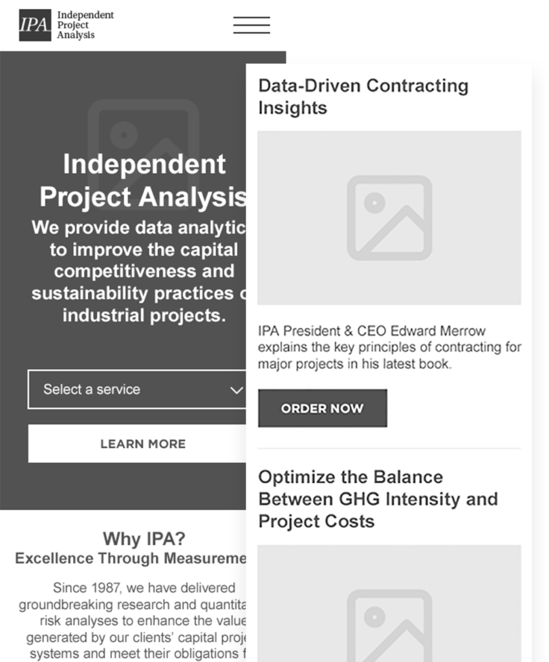Click the LEARN MORE button
The image size is (549, 662).
coord(137,443)
